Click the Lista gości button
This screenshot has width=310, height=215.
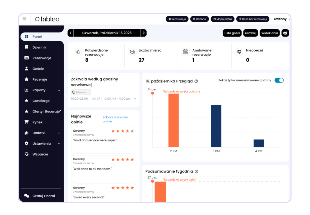pyautogui.click(x=232, y=33)
